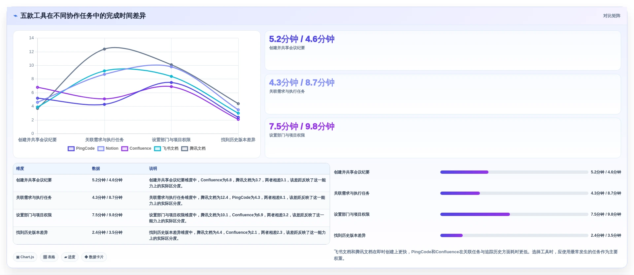Click chart x-axis label 关联需求与执行任务
Viewport: 634px width, 275px height.
coord(104,140)
